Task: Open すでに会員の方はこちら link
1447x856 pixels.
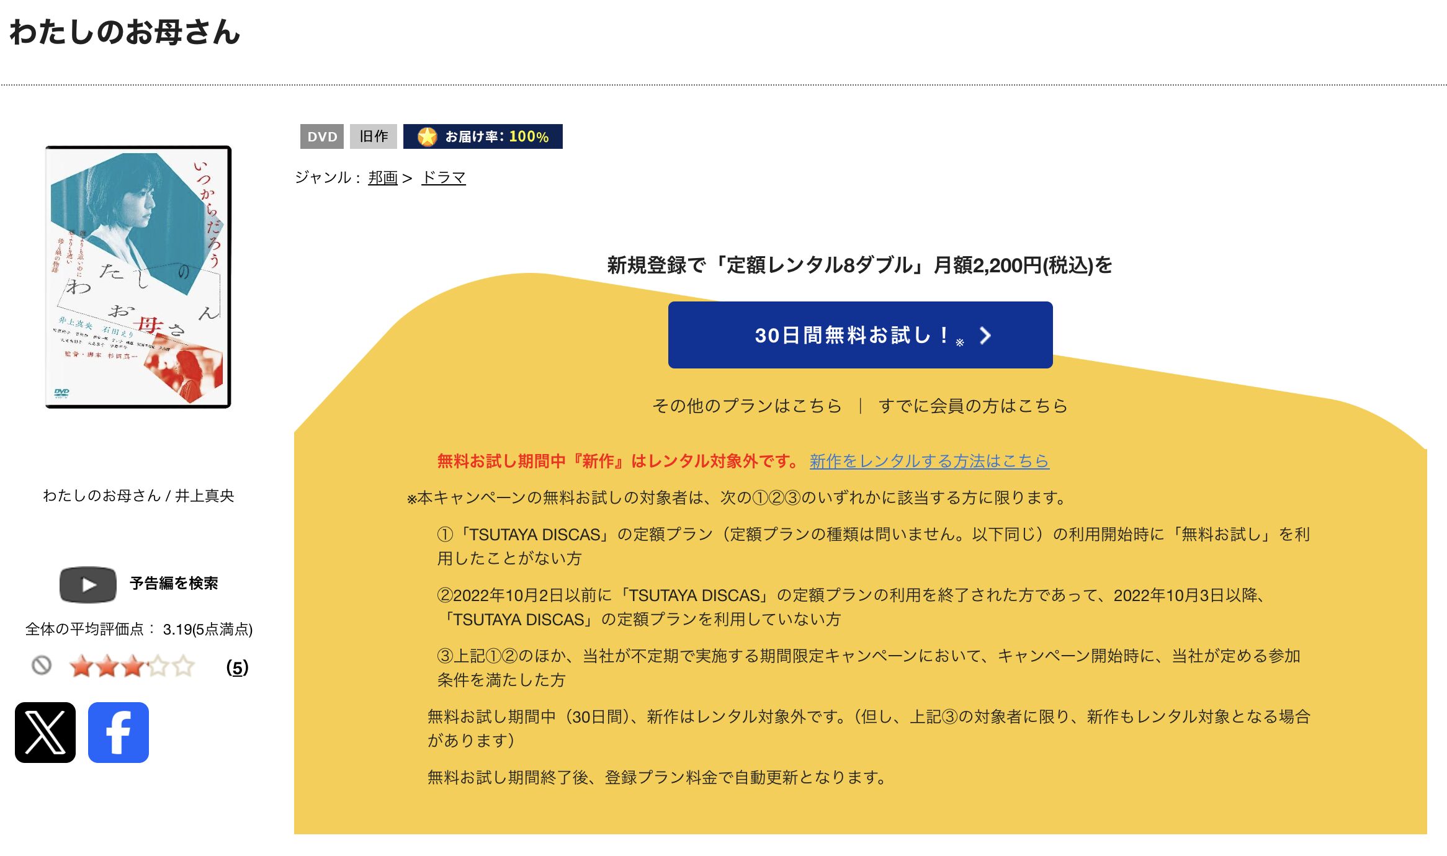Action: [973, 406]
